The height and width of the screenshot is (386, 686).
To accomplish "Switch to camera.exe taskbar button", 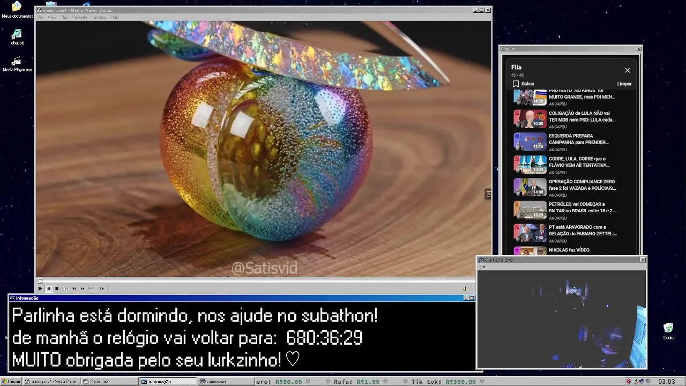I will tap(226, 381).
